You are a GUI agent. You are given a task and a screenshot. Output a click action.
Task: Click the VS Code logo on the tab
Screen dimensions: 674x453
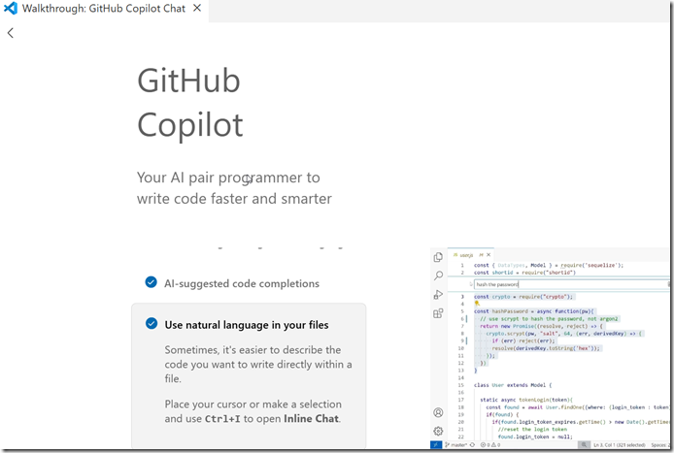pos(11,8)
